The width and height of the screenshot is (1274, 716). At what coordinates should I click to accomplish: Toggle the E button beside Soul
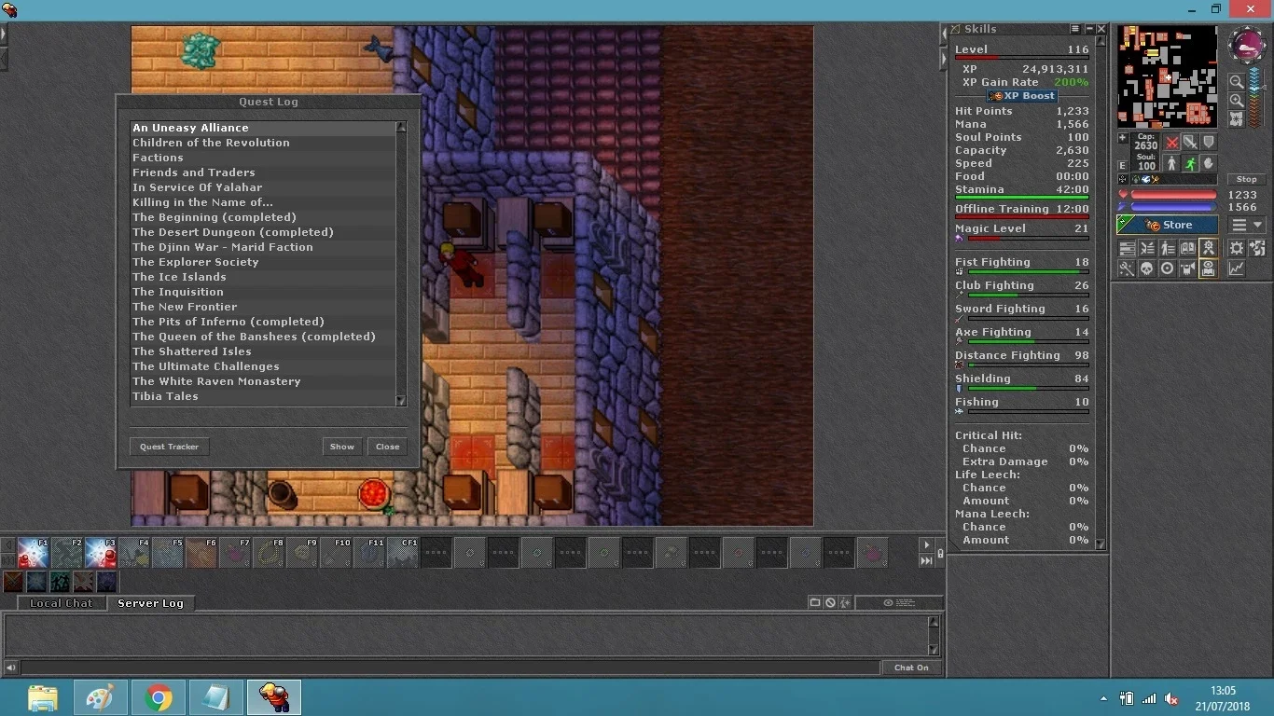[1123, 165]
